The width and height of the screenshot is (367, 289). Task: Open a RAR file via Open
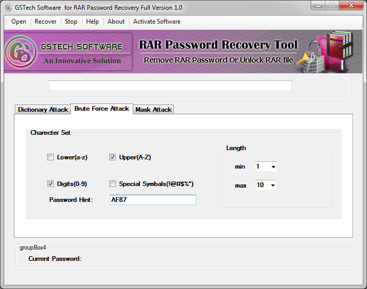[x=18, y=22]
